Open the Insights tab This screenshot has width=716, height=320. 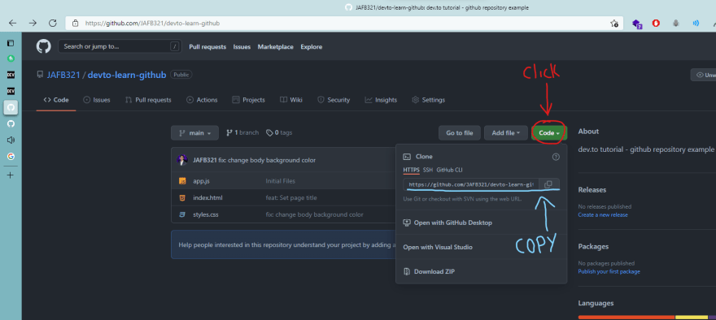coord(381,100)
